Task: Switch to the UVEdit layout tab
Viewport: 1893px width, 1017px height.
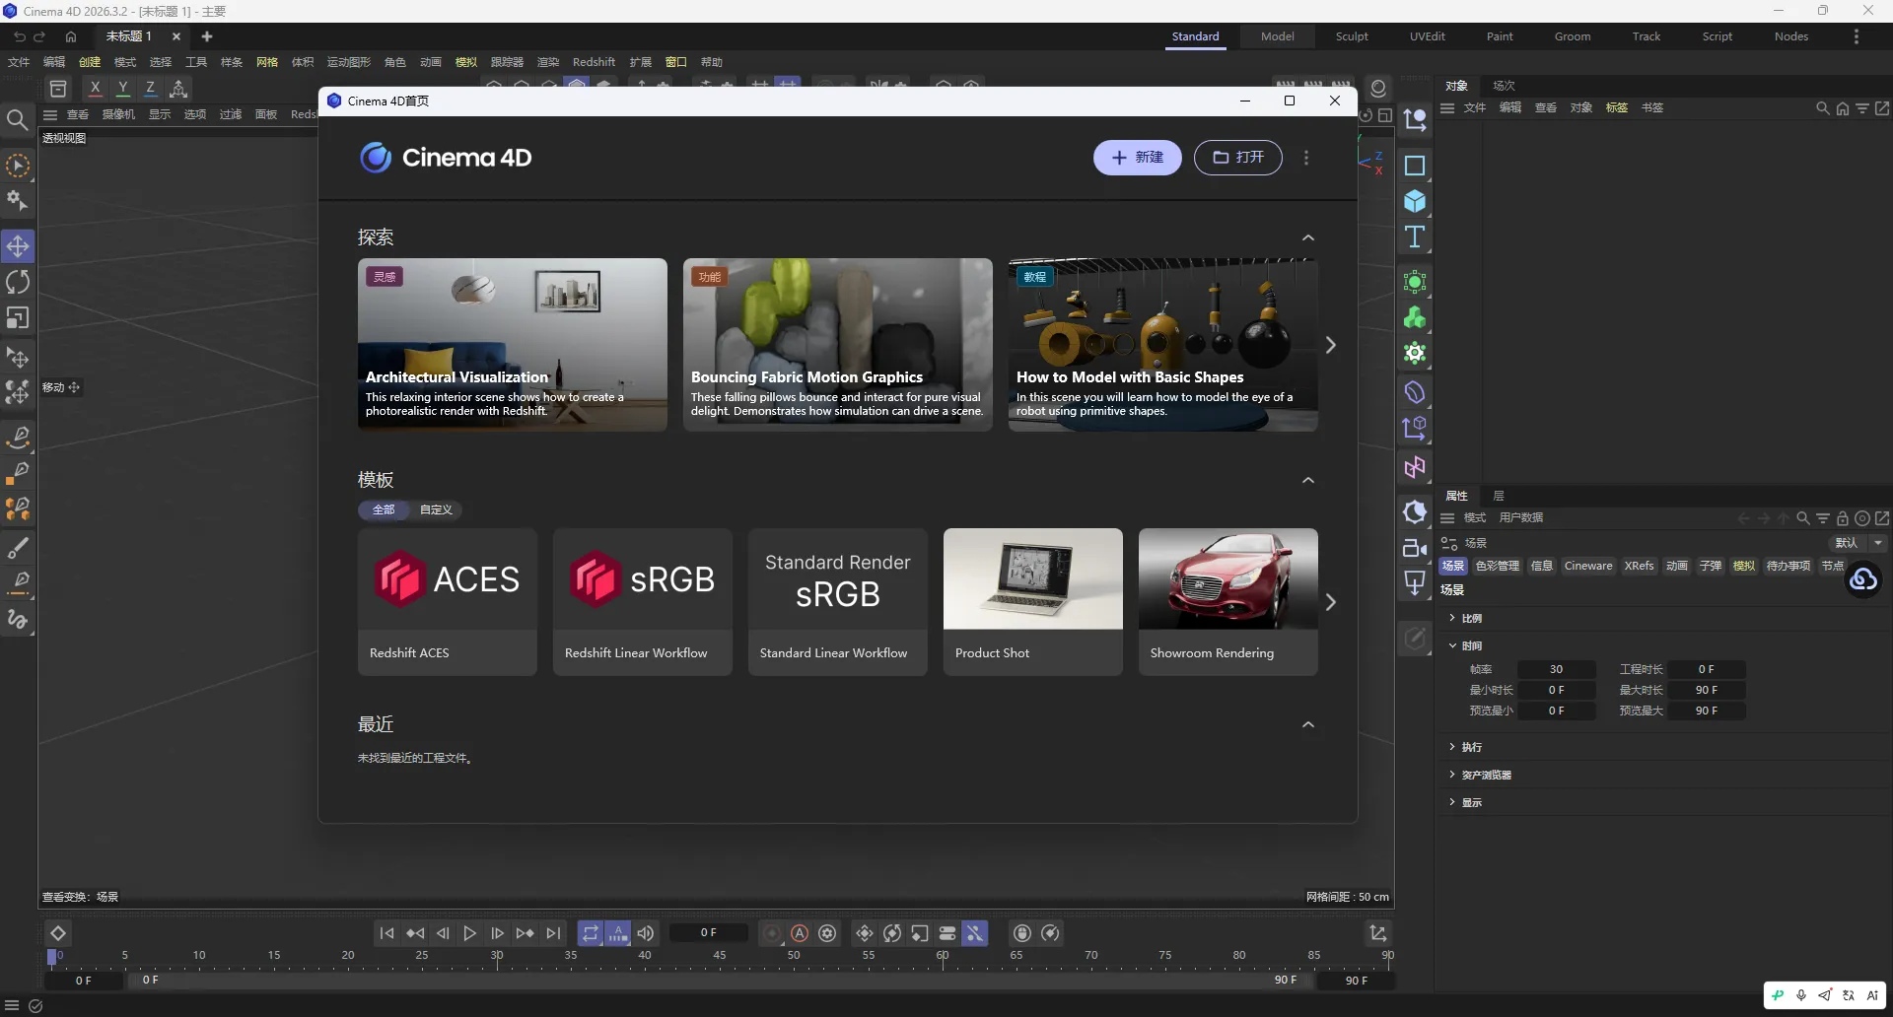Action: click(1427, 36)
